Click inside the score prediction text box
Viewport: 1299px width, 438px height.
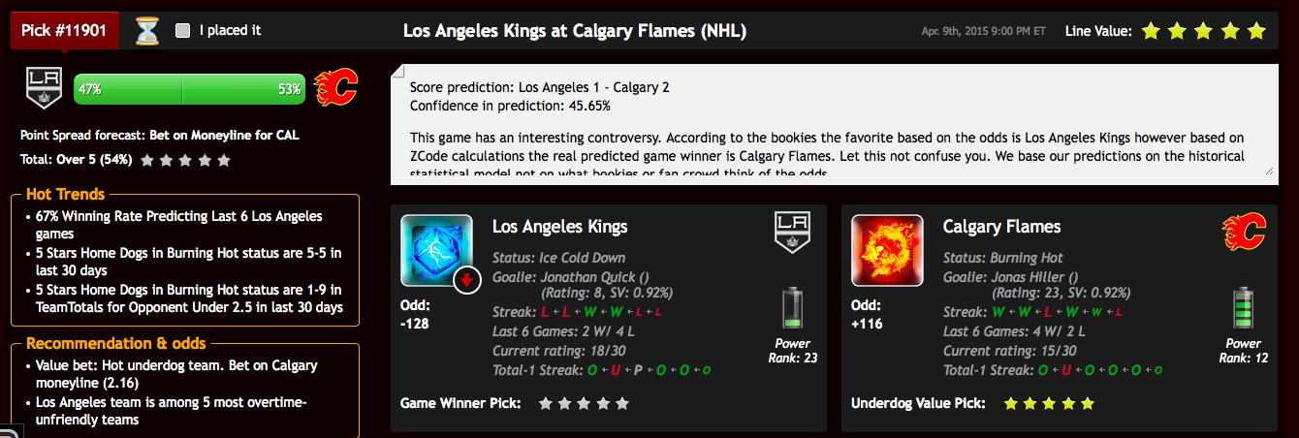pyautogui.click(x=833, y=124)
